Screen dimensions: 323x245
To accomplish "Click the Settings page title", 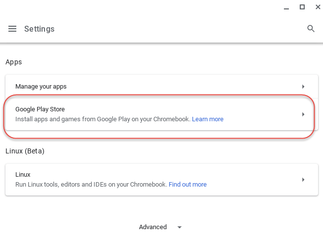I will 39,29.
